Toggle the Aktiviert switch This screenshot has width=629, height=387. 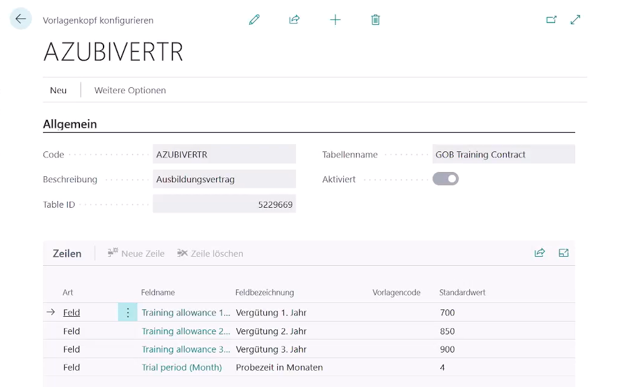click(446, 179)
